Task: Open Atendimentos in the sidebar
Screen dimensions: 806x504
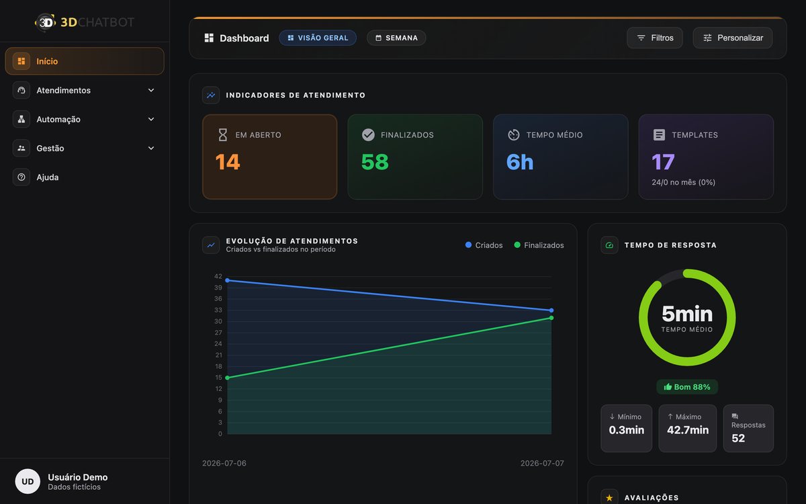Action: (85, 90)
